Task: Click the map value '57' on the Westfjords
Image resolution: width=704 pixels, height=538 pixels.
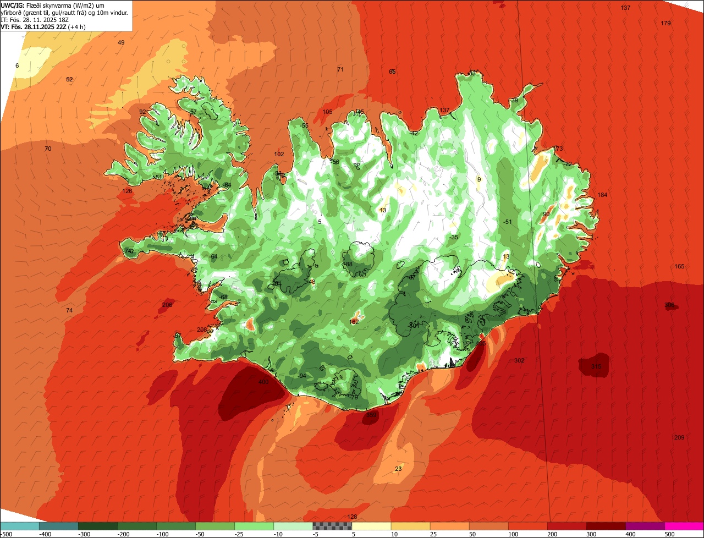Action: click(x=193, y=112)
